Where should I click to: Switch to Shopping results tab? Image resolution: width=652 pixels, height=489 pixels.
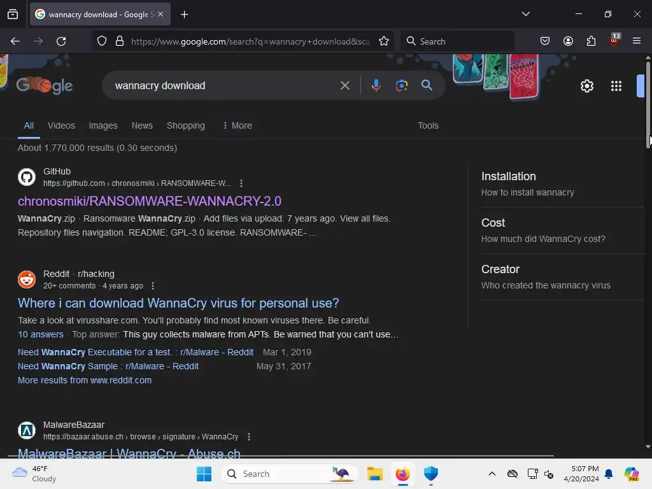(x=186, y=125)
